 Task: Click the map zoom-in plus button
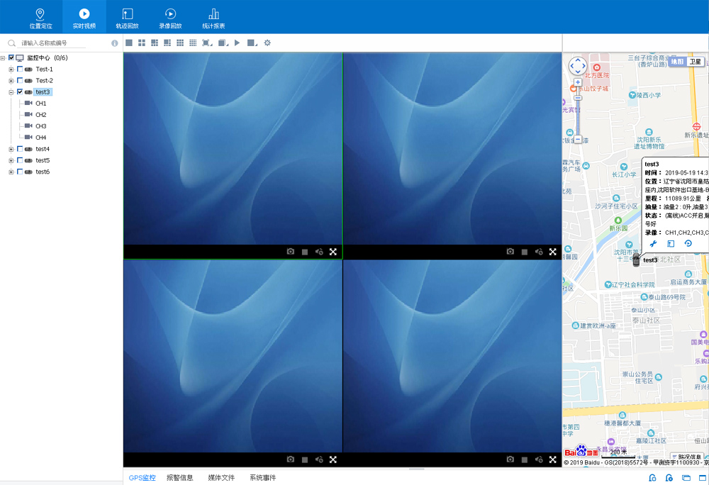point(578,82)
